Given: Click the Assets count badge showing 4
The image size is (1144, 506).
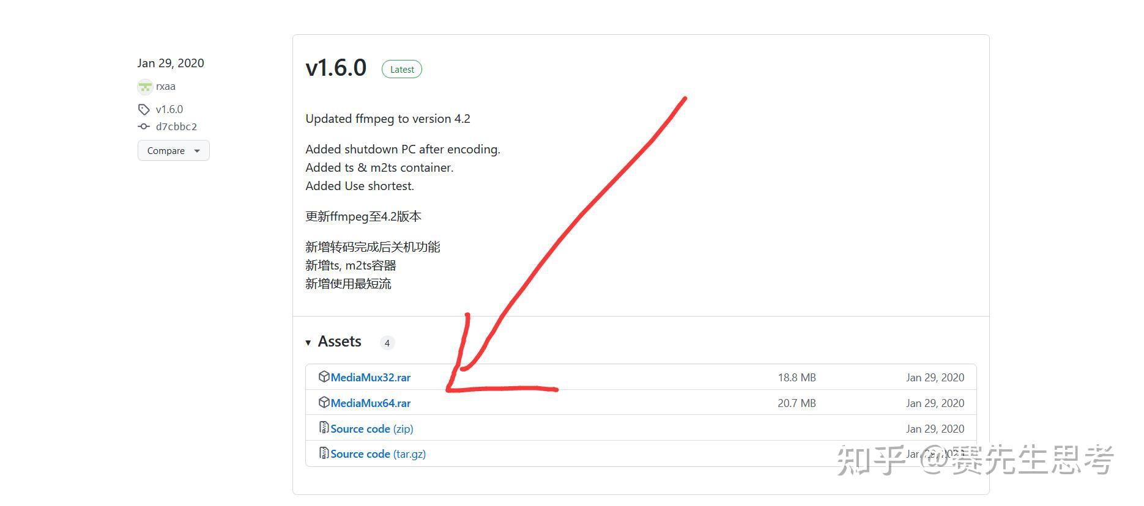Looking at the screenshot, I should (387, 343).
